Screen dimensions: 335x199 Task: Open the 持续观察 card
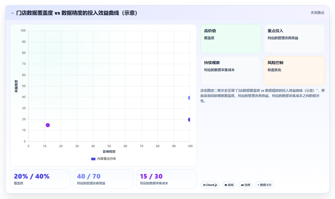pos(231,71)
